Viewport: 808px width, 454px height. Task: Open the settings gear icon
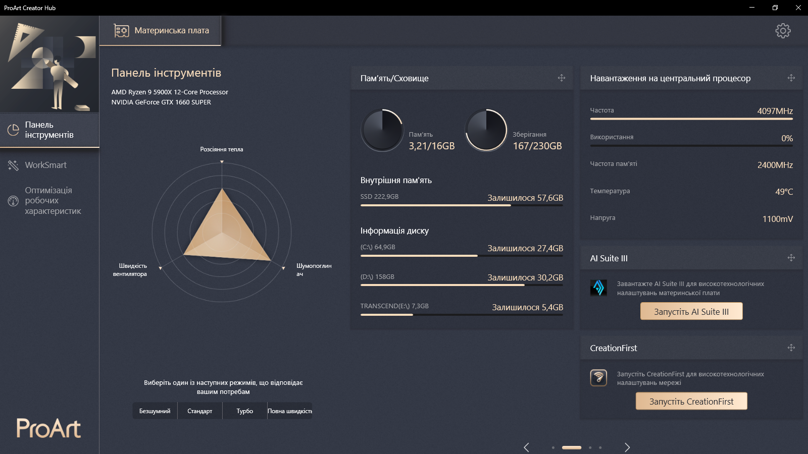pos(783,30)
